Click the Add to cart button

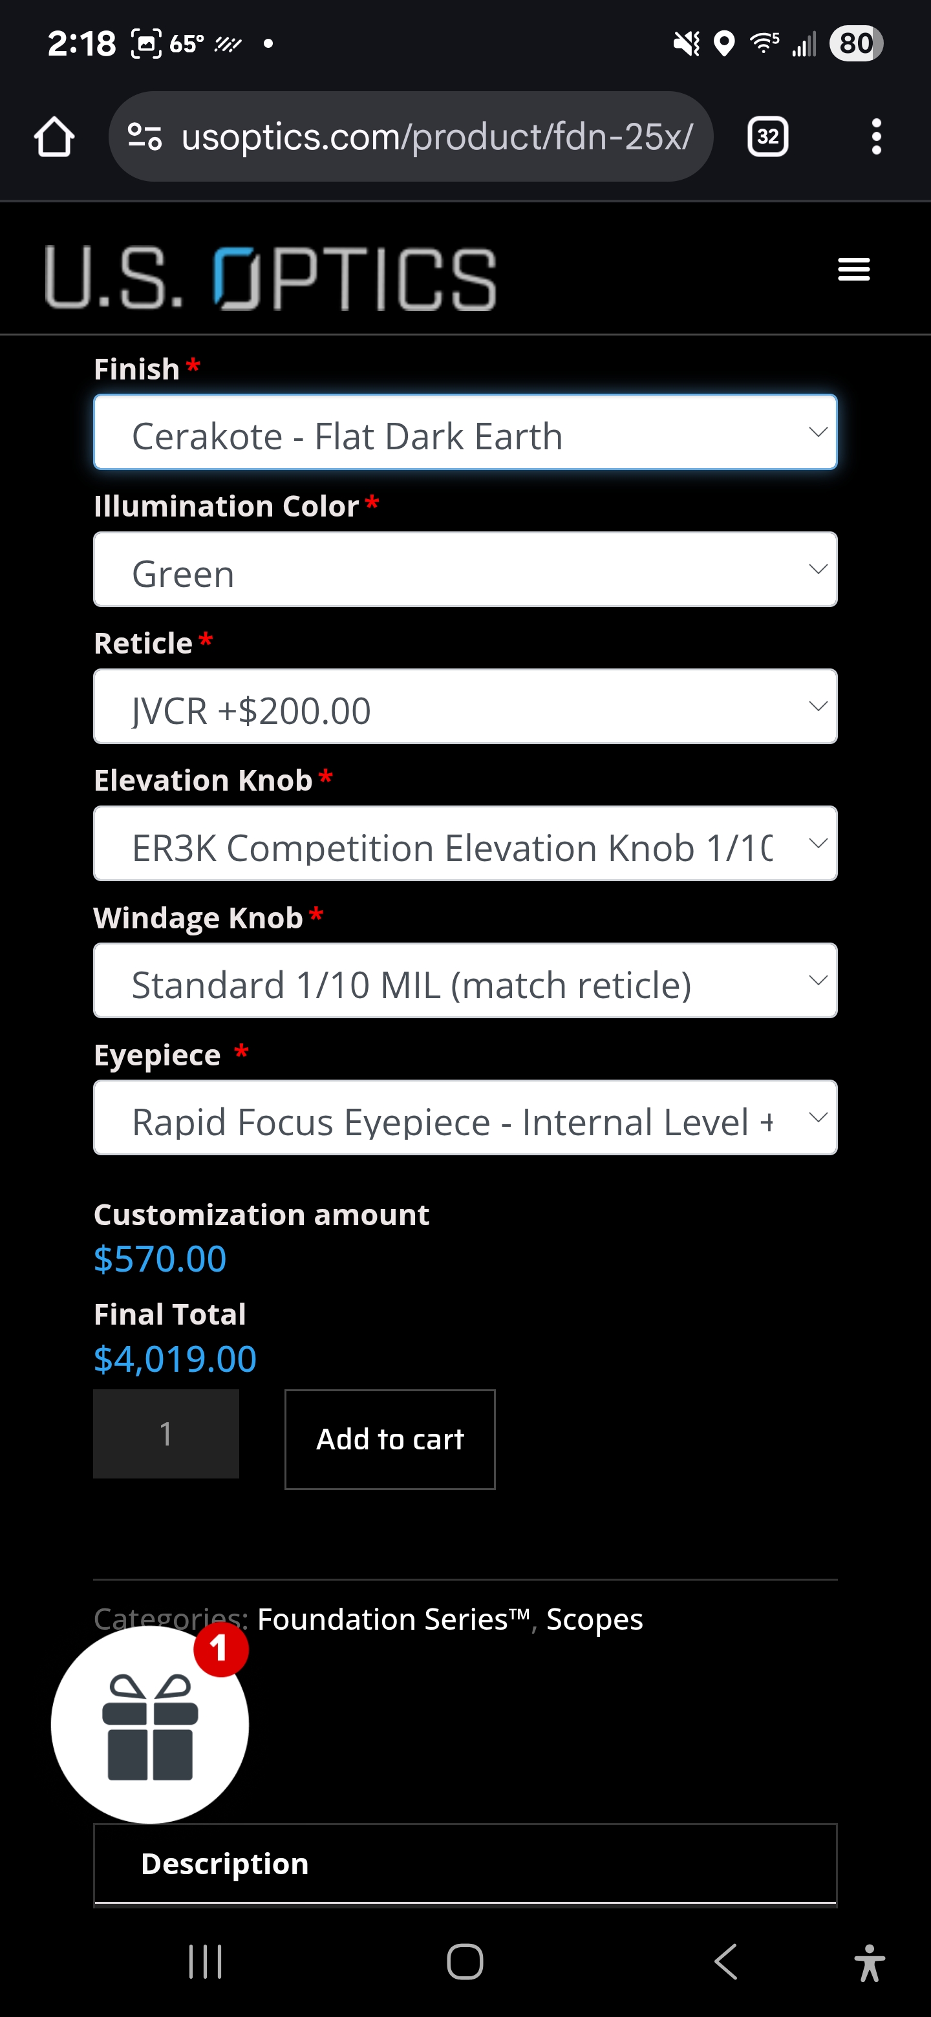pos(390,1439)
